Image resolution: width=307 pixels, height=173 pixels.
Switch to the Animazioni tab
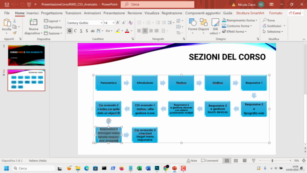(92, 13)
